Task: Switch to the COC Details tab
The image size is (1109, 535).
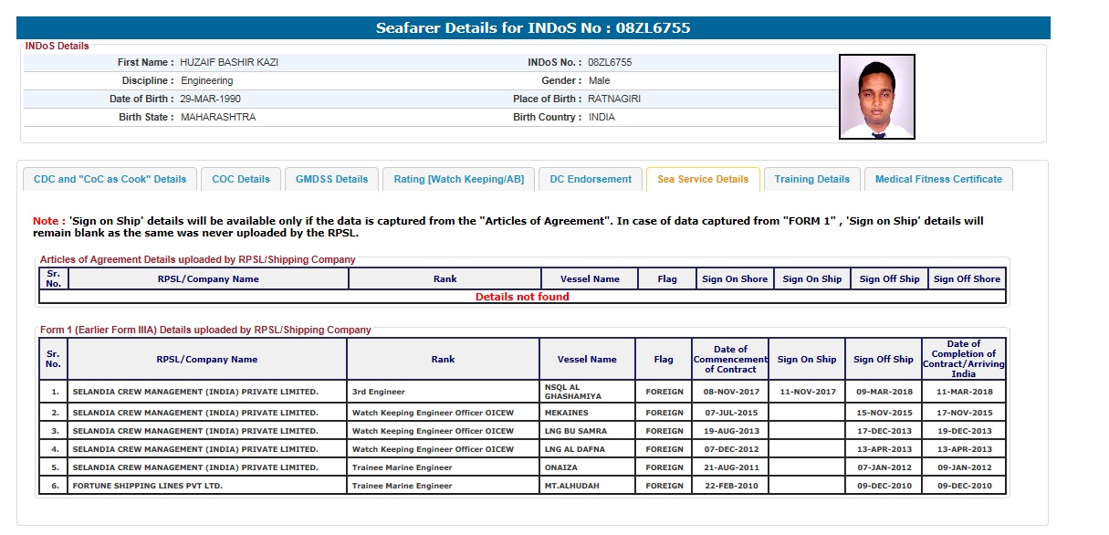Action: (241, 179)
